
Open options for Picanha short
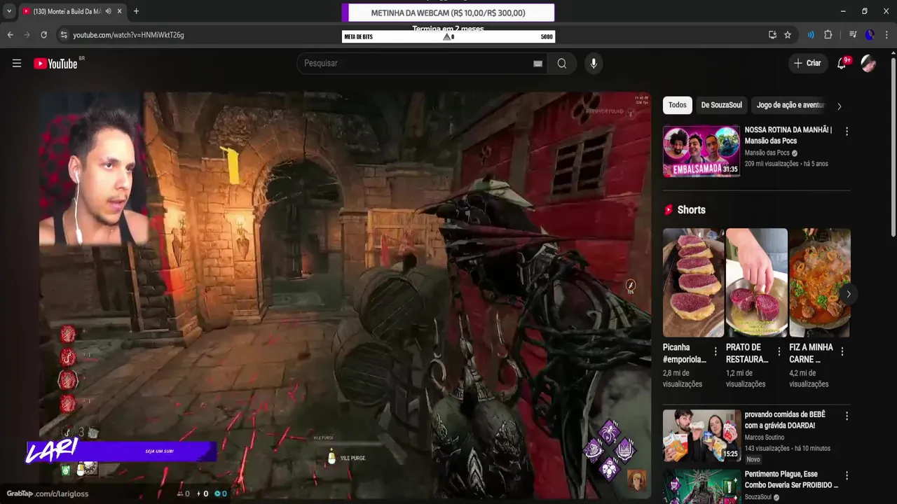715,351
